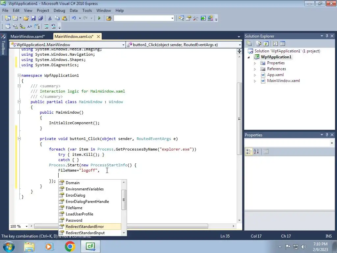
Task: Click the Display Parameter Info icon
Action: click(x=15, y=26)
